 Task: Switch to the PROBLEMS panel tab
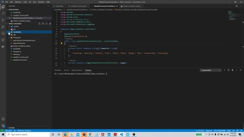[x=58, y=70]
